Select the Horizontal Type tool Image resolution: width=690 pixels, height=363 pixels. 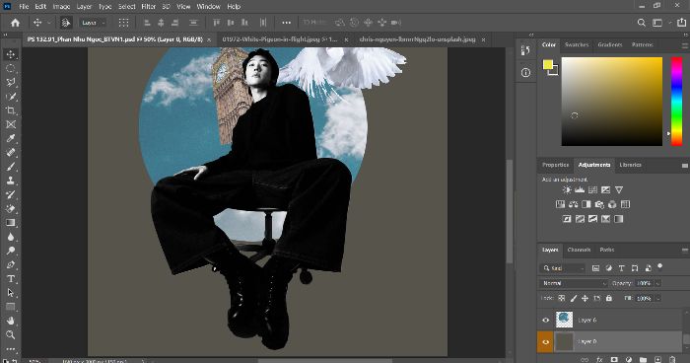pyautogui.click(x=11, y=279)
